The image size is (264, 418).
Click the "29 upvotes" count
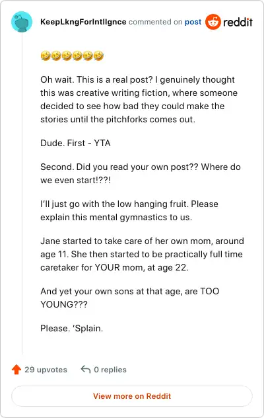pos(46,370)
